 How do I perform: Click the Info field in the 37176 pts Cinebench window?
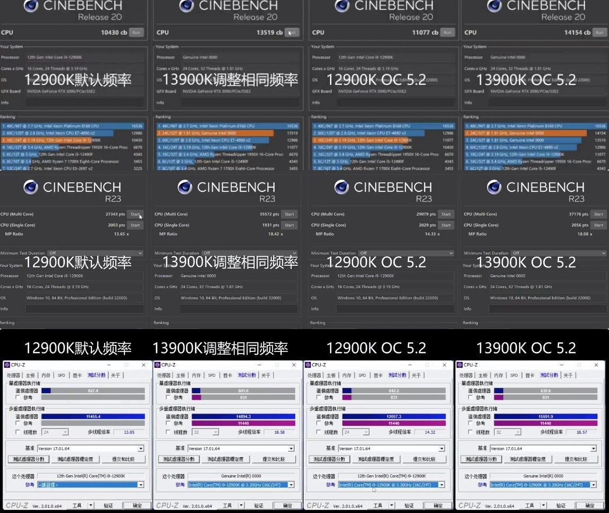548,309
